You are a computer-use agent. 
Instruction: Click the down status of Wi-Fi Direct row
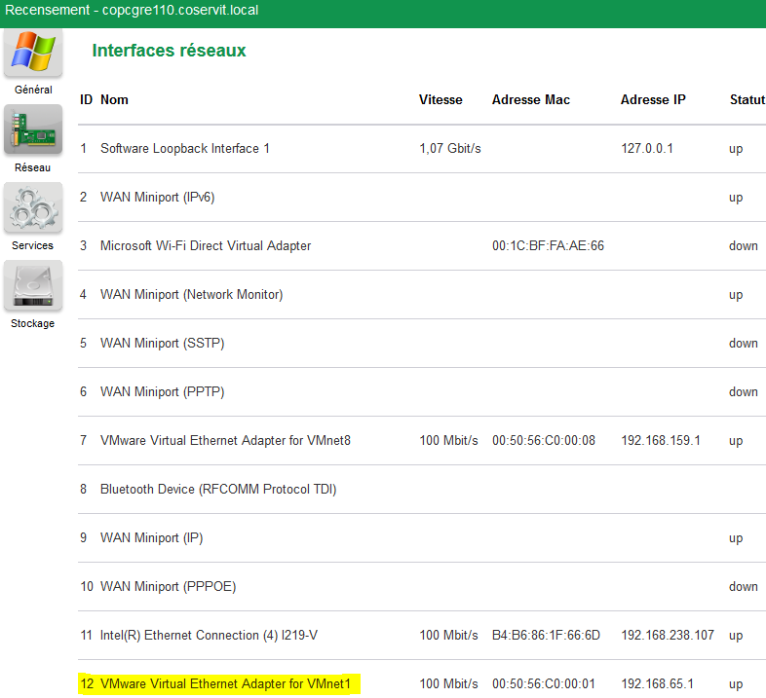[744, 245]
